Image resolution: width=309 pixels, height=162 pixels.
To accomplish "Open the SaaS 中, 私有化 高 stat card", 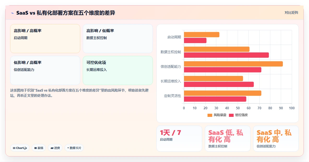I will click(x=276, y=138).
